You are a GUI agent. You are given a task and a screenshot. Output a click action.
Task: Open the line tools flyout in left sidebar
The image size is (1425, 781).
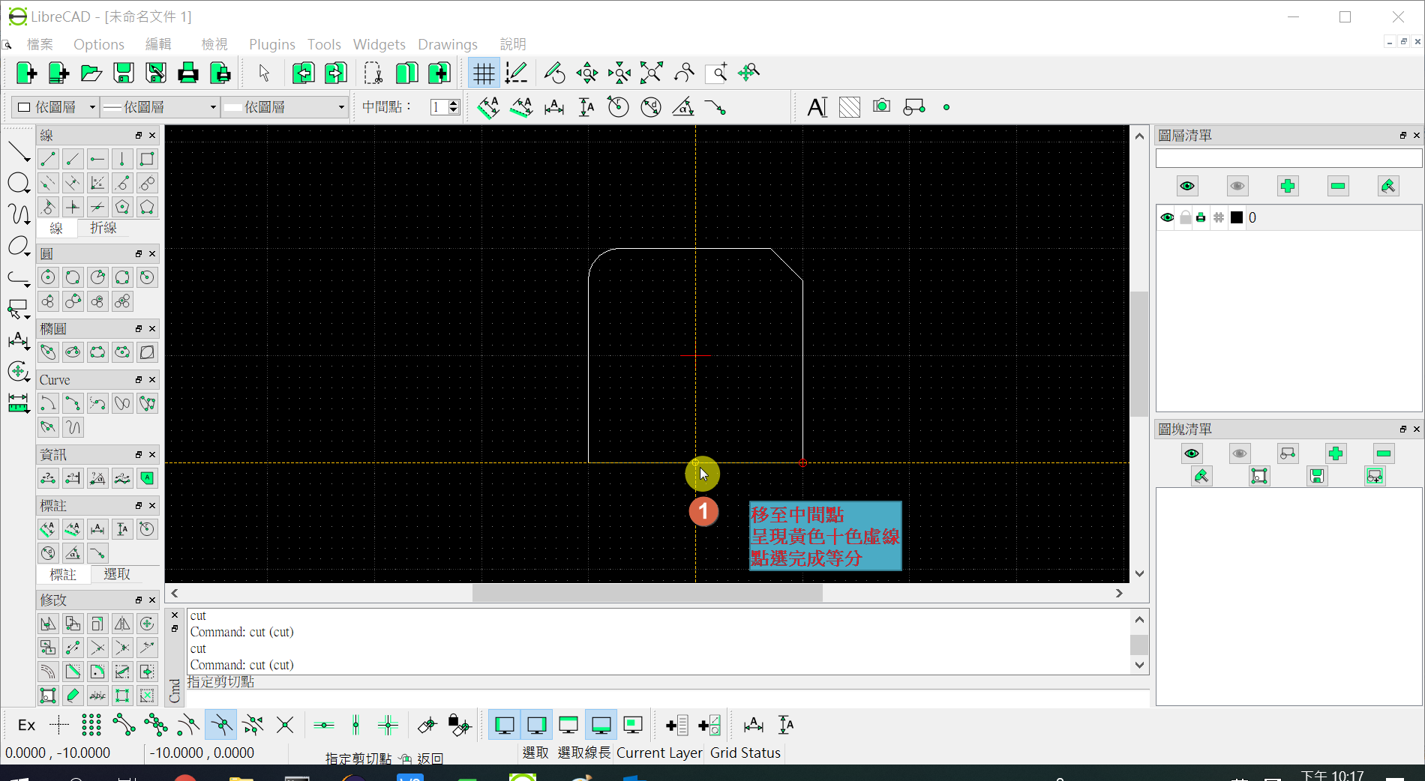[19, 153]
